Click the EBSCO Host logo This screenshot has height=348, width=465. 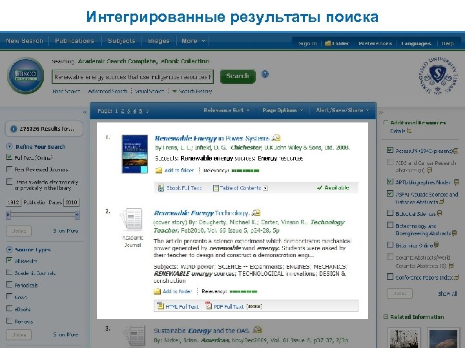click(x=26, y=75)
